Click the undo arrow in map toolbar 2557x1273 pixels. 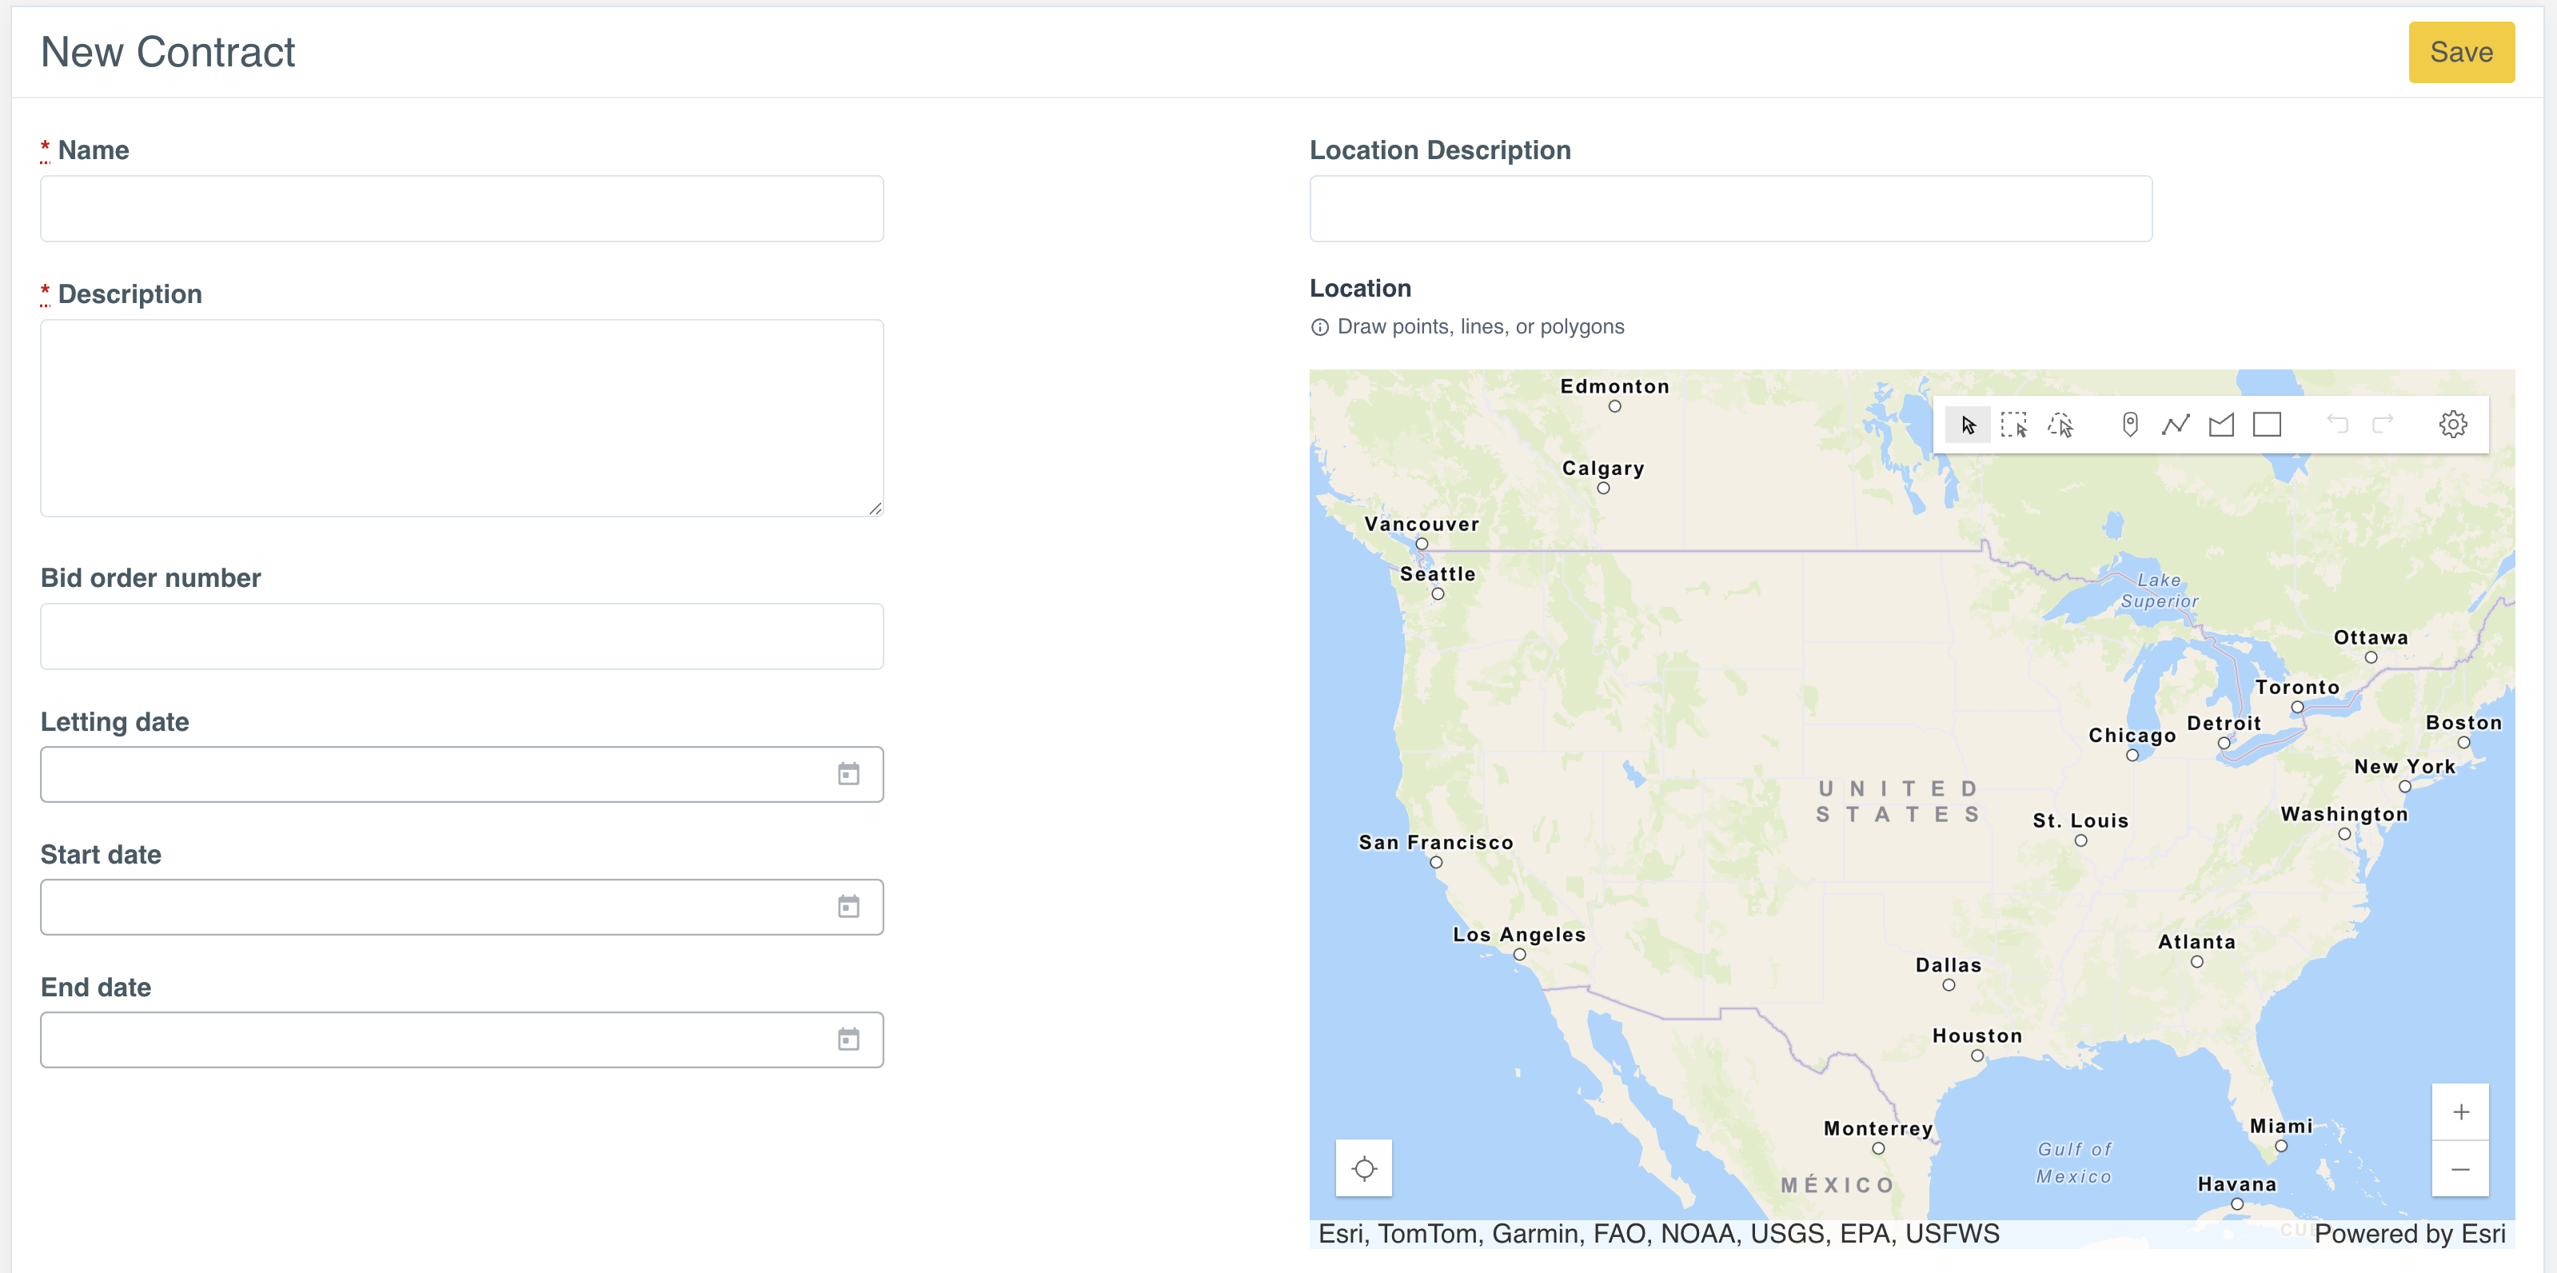click(x=2338, y=425)
